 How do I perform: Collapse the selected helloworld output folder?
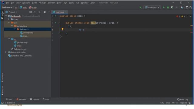tap(15, 29)
